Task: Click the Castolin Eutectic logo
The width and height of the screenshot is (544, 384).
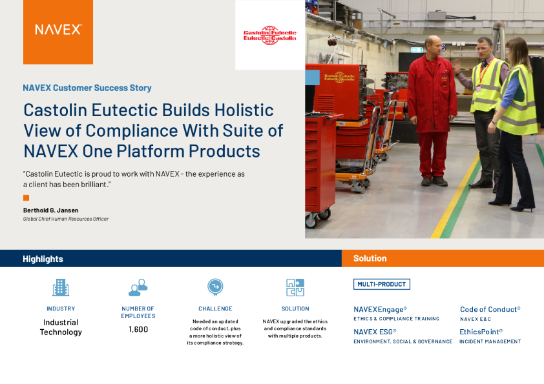Action: coord(269,35)
